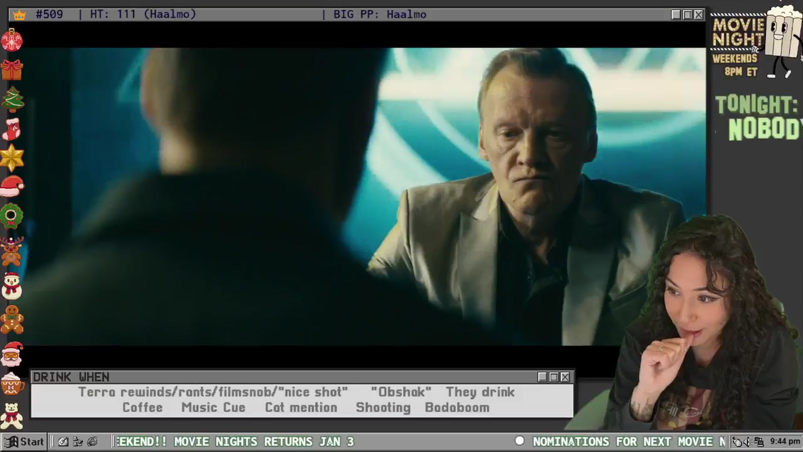Click the '#509' counter in title bar
Viewport: 803px width, 452px height.
49,14
